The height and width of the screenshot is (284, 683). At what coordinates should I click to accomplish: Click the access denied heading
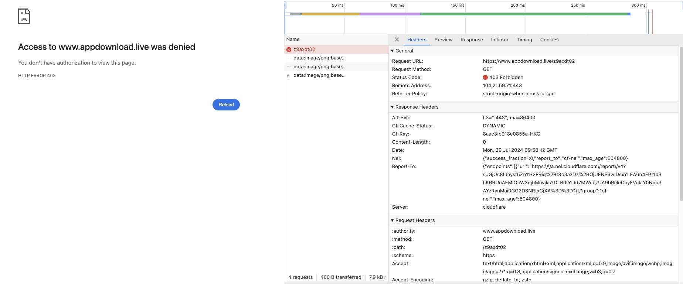pyautogui.click(x=107, y=47)
